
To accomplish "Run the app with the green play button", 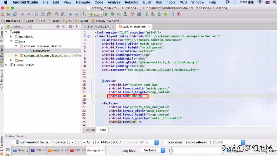I will point(107,14).
